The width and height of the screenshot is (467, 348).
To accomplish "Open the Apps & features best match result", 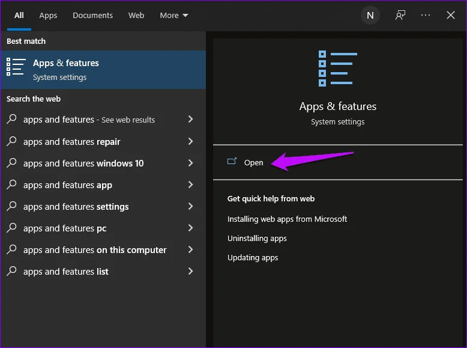I will pyautogui.click(x=103, y=70).
